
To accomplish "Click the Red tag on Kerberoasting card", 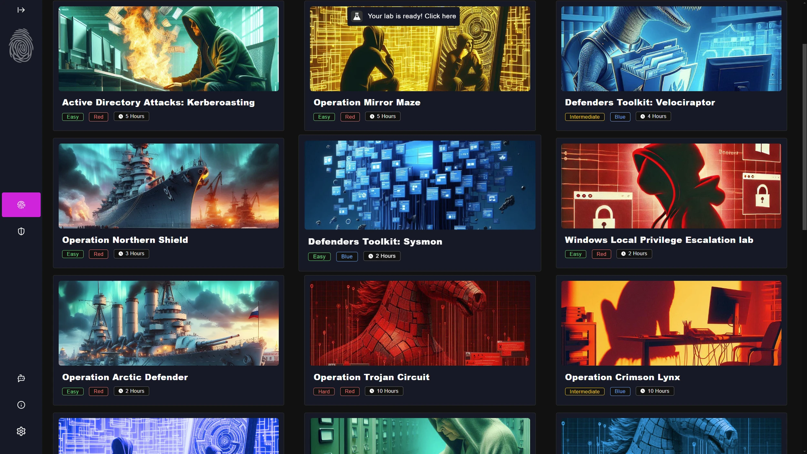I will click(98, 117).
